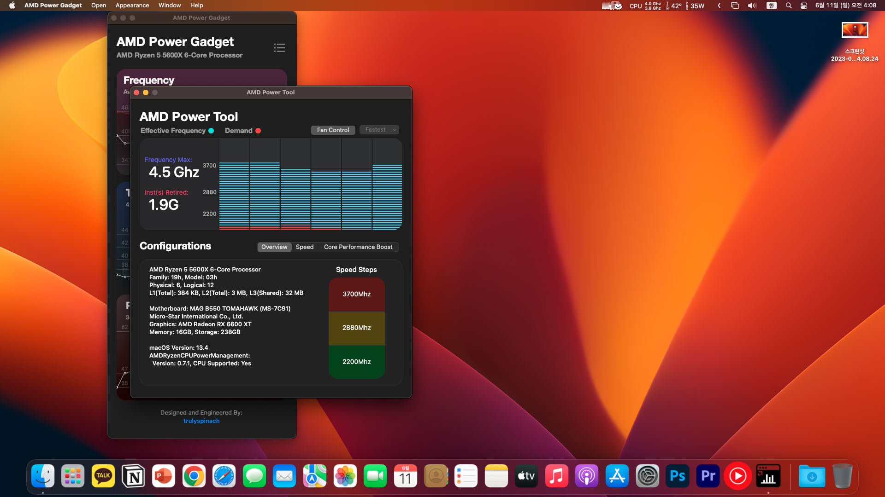
Task: Open the Window menu
Action: click(x=170, y=6)
